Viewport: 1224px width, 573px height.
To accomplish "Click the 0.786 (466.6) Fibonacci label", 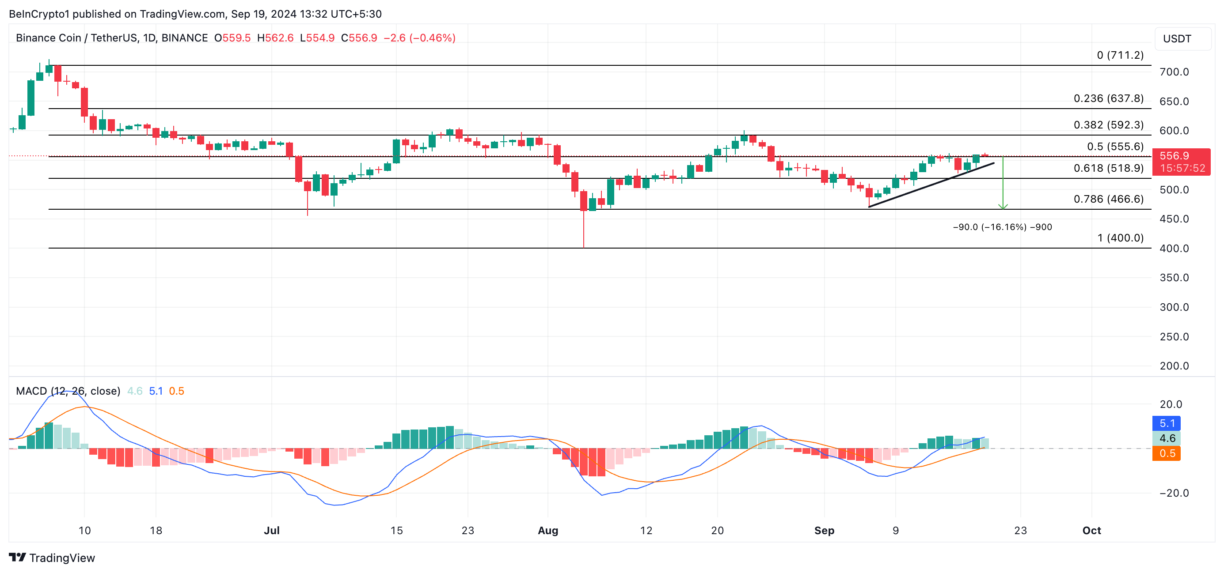I will pos(1108,199).
